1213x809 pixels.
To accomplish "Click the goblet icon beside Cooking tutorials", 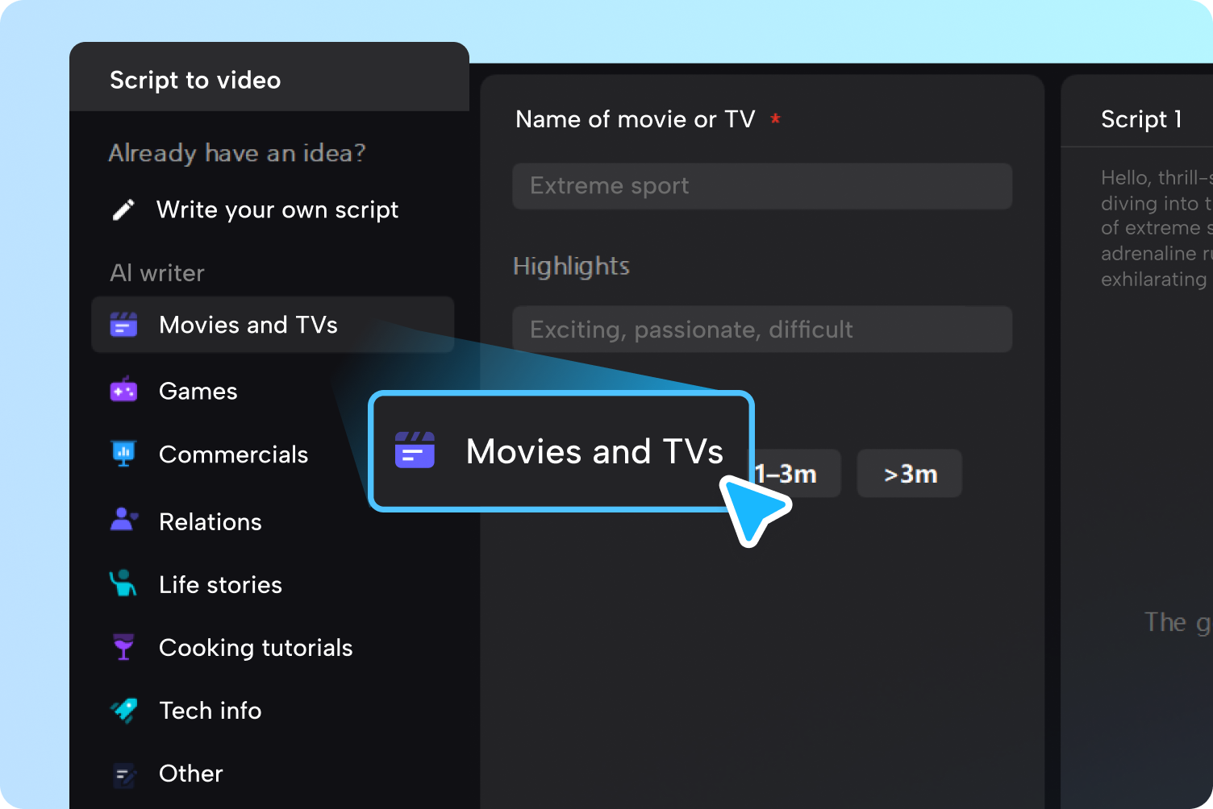I will point(123,646).
